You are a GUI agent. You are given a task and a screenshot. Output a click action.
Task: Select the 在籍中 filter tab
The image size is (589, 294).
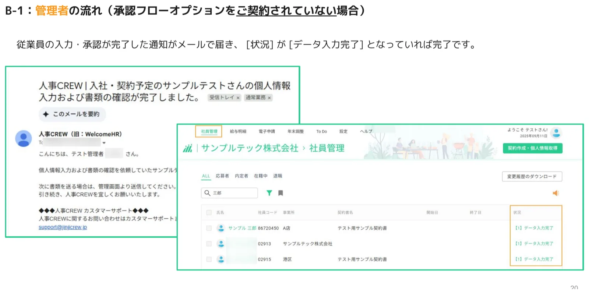click(261, 176)
